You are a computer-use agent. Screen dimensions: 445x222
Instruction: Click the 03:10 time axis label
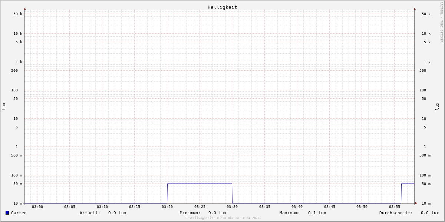102,207
